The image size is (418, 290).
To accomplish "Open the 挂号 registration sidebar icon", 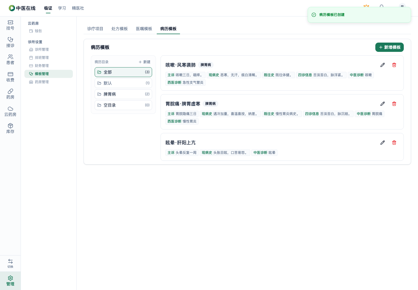I will click(10, 25).
